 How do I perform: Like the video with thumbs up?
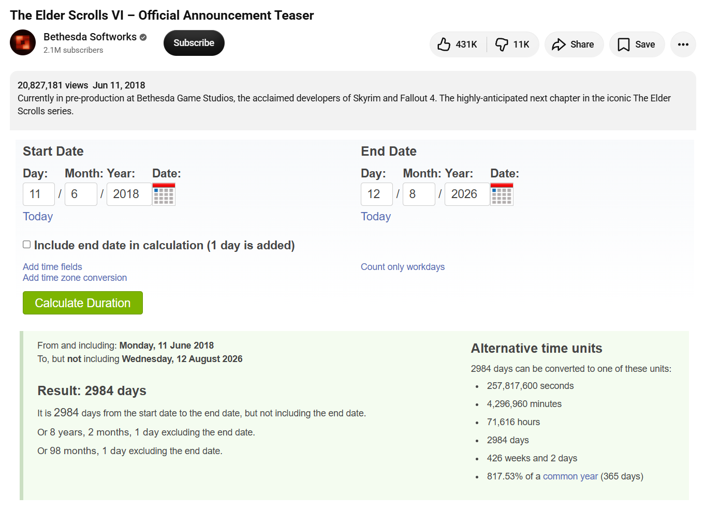point(458,44)
